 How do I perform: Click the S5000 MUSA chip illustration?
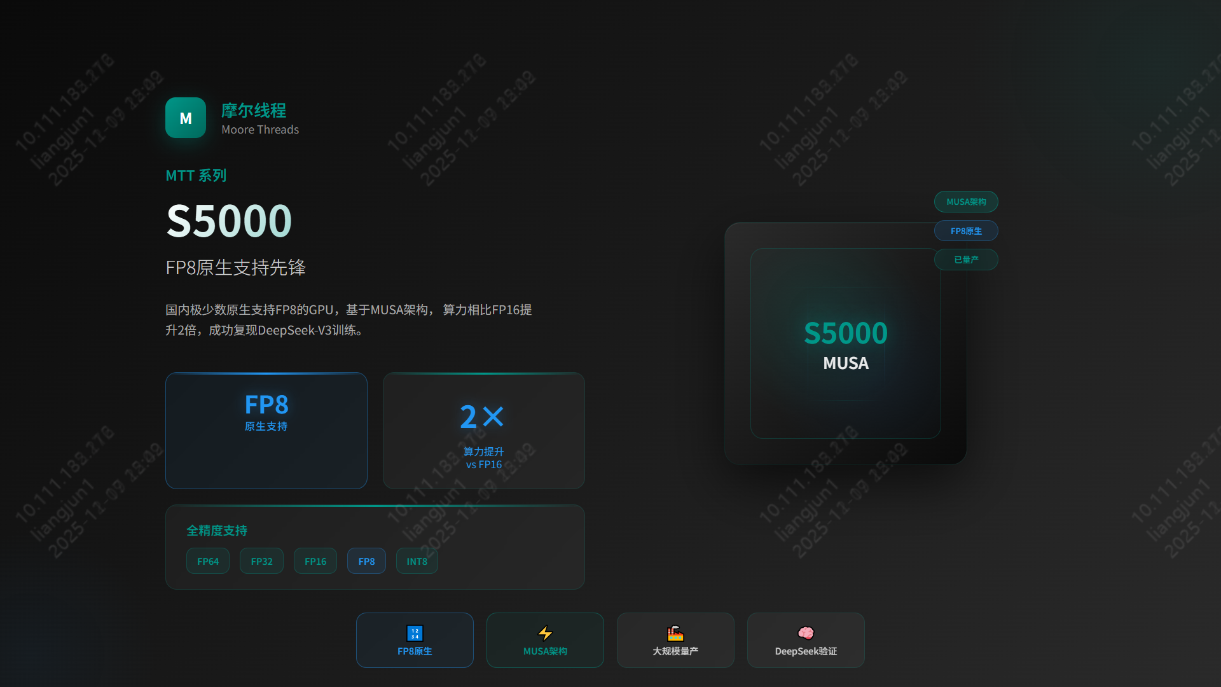pyautogui.click(x=845, y=343)
